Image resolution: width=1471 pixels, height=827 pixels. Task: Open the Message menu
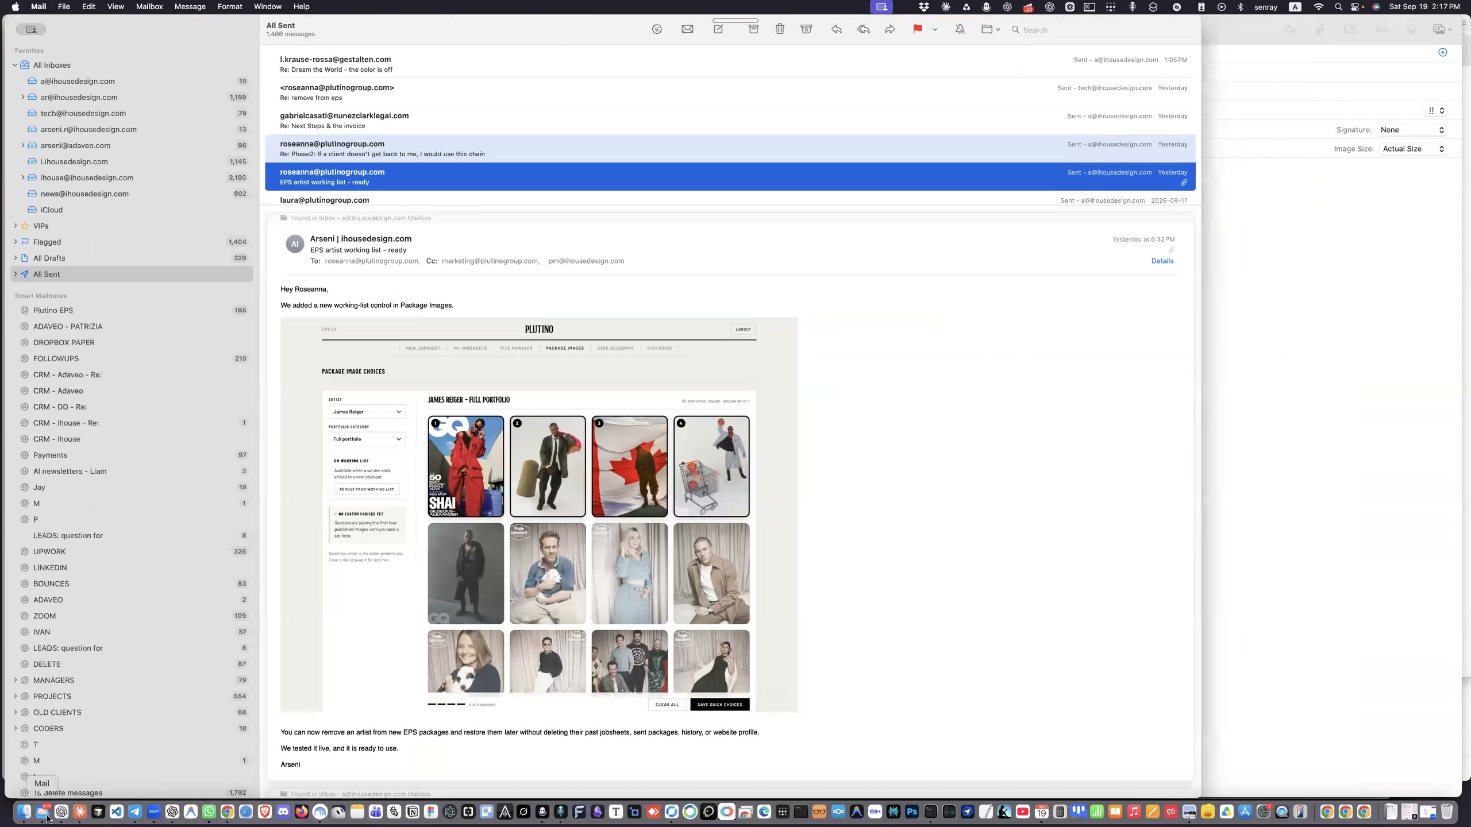(x=190, y=7)
